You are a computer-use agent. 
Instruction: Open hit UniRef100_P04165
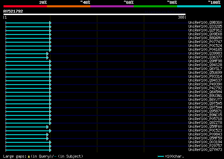[x=205, y=50]
